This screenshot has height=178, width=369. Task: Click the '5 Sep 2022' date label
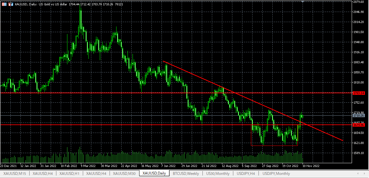(250, 166)
